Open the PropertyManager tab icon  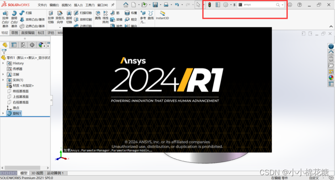(14, 45)
